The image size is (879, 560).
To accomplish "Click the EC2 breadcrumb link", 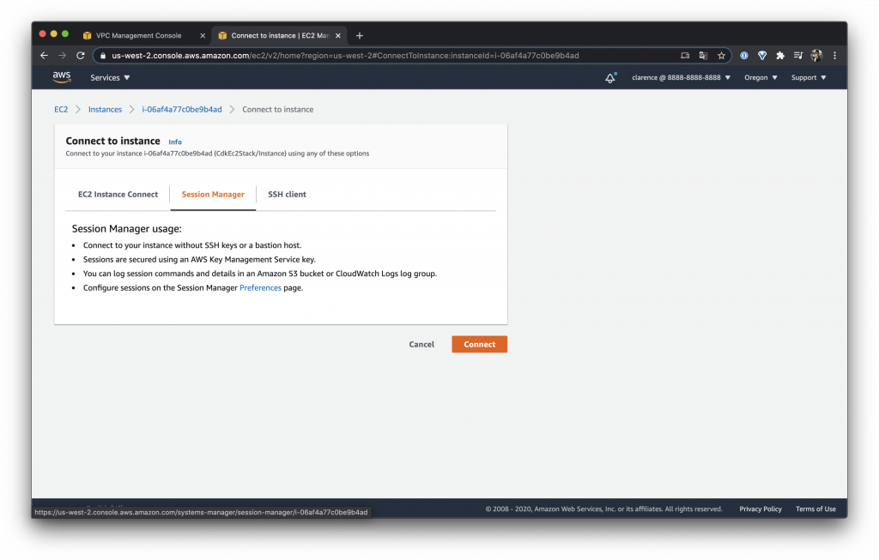I will point(61,109).
